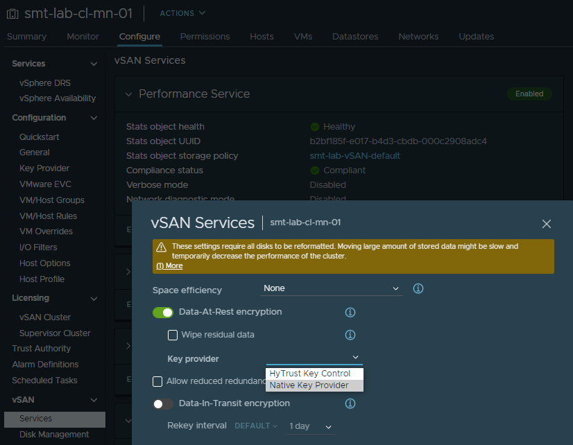Open the Datastores tab
The image size is (573, 445).
(x=355, y=37)
